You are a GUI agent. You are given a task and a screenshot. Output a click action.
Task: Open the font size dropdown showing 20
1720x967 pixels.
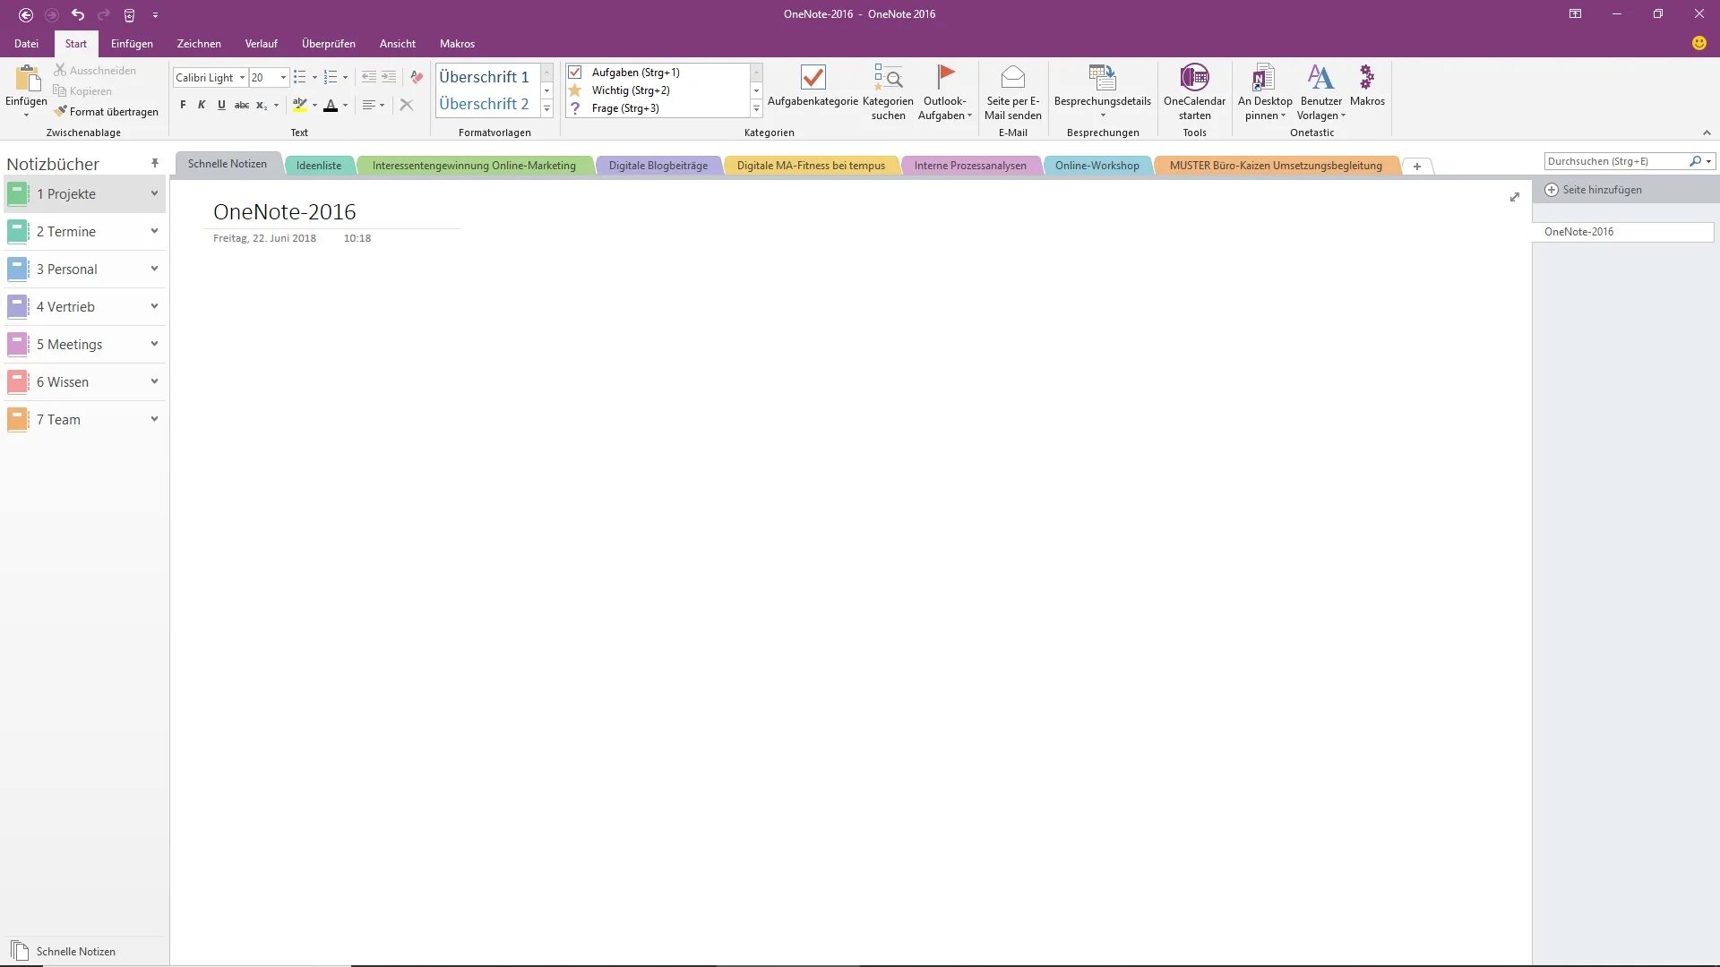click(283, 78)
